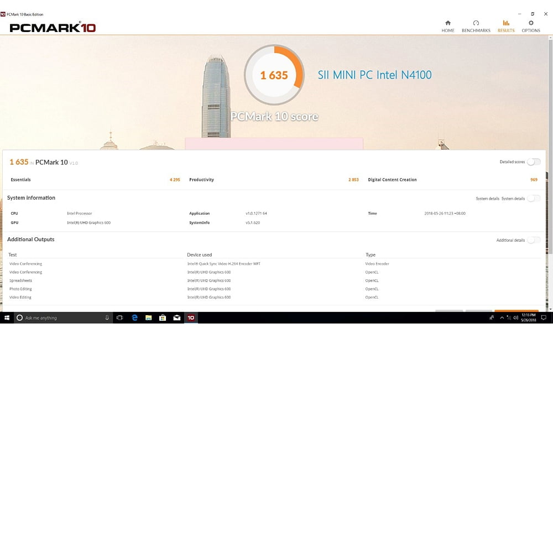Viewport: 553px width, 553px height.
Task: Select the GPU row's Intel(R) UHD Graphics 600
Action: click(88, 222)
